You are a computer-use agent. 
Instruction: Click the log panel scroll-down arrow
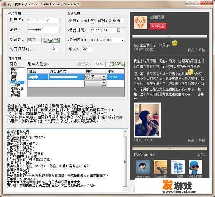coord(125,189)
